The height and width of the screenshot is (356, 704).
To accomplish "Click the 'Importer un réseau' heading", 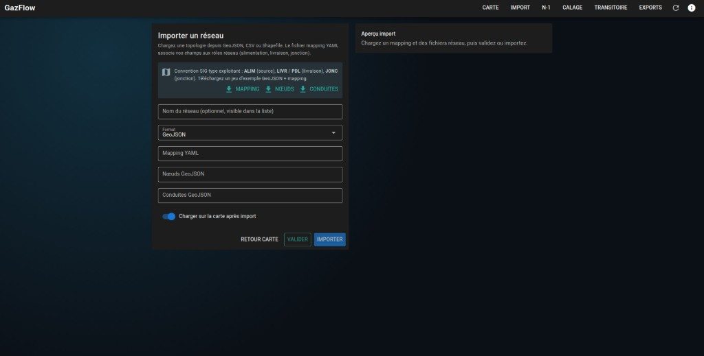I will (x=191, y=36).
